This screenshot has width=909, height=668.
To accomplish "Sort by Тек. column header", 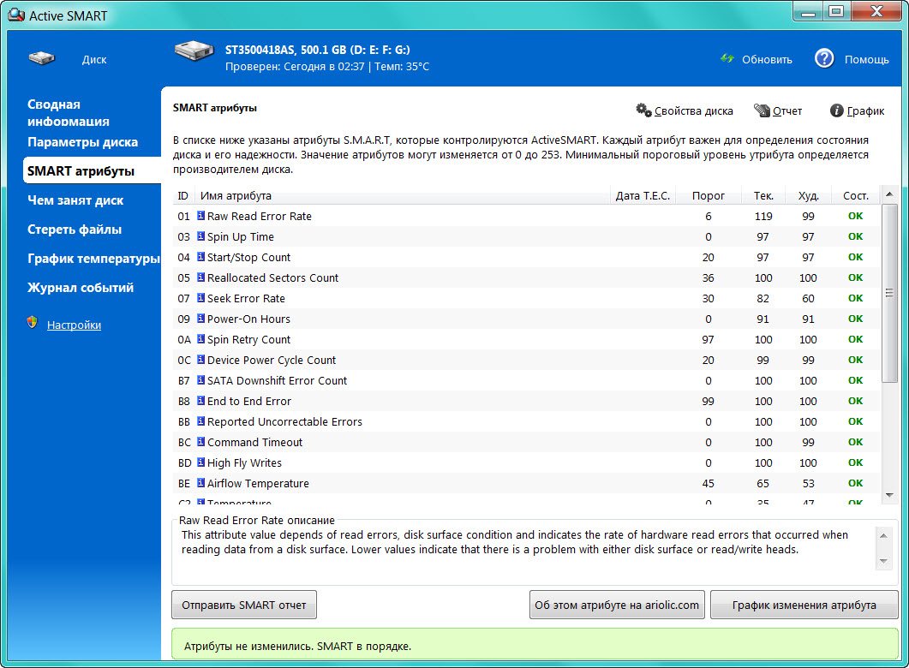I will 762,196.
